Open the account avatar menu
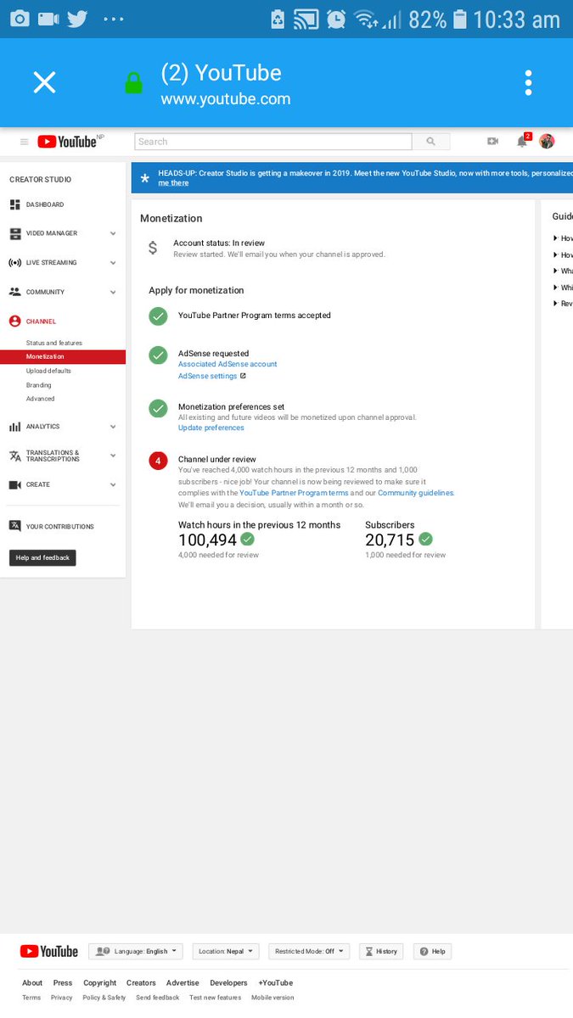 pos(547,141)
